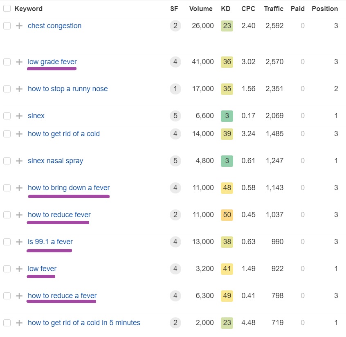Click the SF badge for 'sinex nasal spray'
The height and width of the screenshot is (337, 346).
click(x=175, y=161)
